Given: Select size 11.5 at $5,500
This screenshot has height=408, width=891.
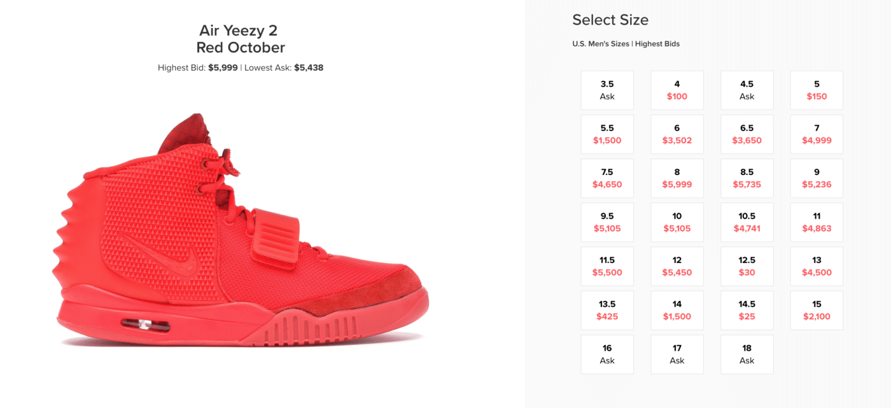Looking at the screenshot, I should coord(607,266).
